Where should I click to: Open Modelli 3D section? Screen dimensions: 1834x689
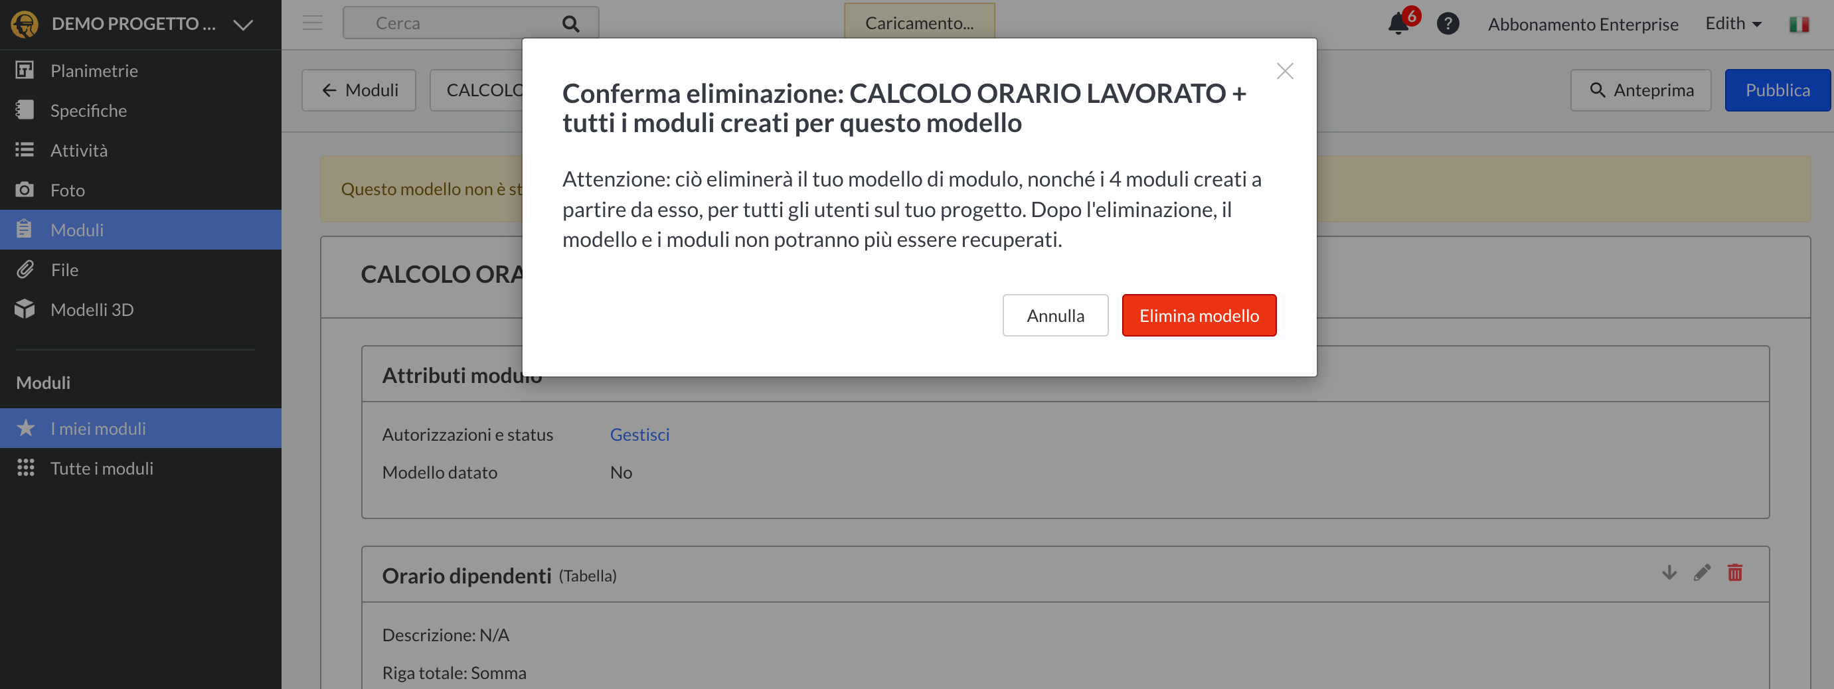tap(92, 309)
